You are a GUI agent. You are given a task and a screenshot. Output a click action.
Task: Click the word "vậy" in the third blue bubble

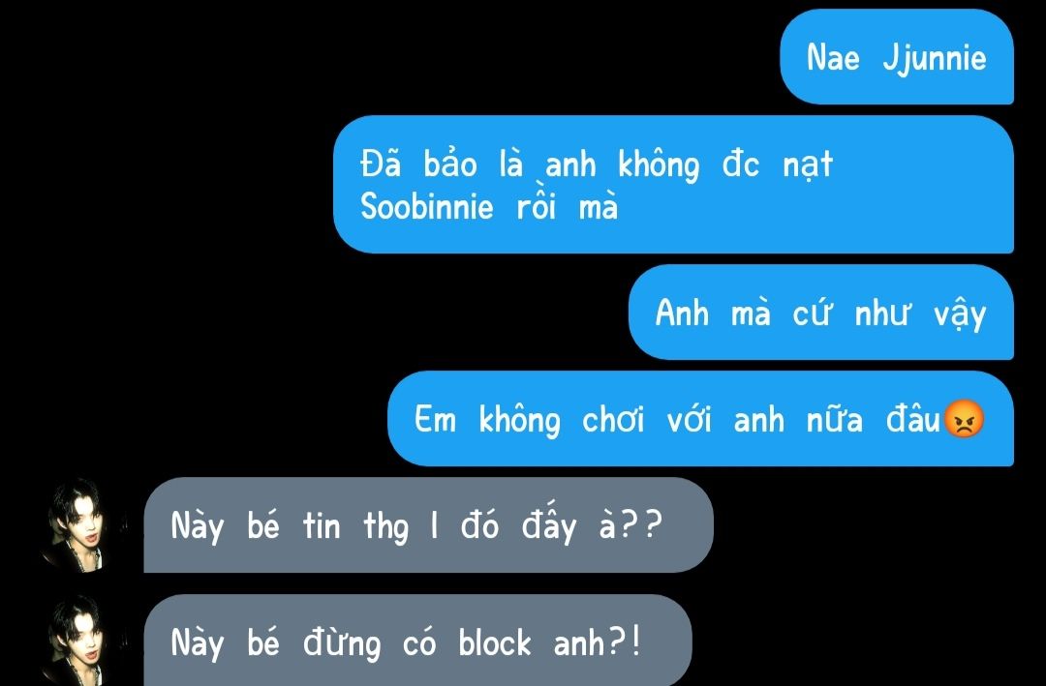960,314
